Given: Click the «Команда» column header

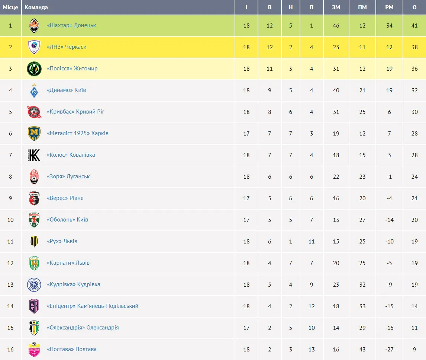Looking at the screenshot, I should [36, 7].
